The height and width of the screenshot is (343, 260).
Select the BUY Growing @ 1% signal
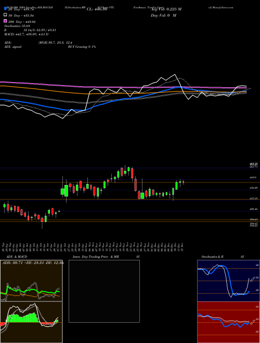(x=82, y=47)
